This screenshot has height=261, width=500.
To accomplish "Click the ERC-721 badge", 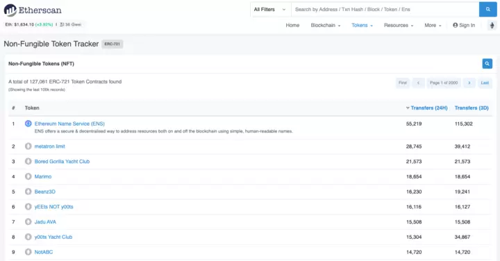I will 112,44.
